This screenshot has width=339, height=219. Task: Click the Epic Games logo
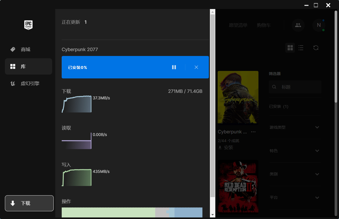(28, 25)
